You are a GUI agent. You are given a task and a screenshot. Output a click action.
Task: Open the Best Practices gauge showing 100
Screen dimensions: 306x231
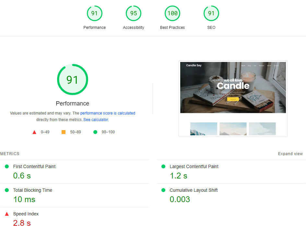coord(172,14)
